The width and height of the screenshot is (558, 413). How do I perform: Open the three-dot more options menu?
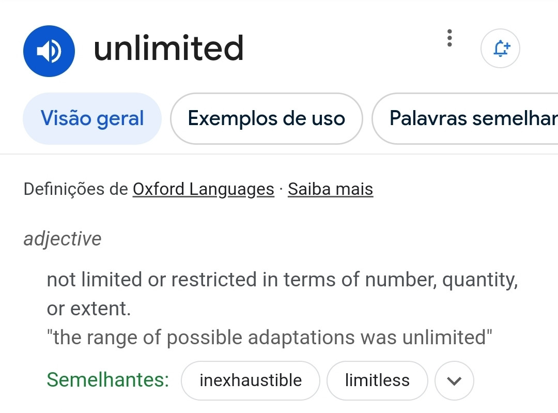(x=450, y=38)
